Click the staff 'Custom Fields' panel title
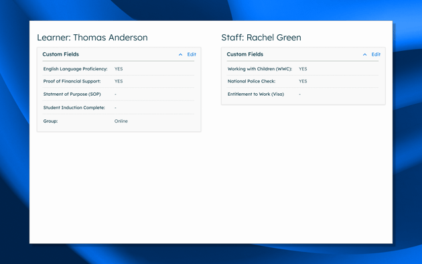Viewport: 422px width, 264px height. 245,54
